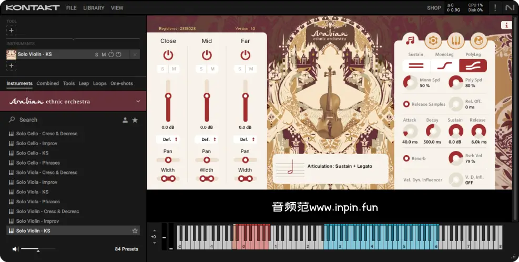Screen dimensions: 519x262
Task: Add a tool with plus button
Action: pyautogui.click(x=11, y=30)
